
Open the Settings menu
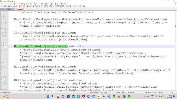(x=36, y=4)
